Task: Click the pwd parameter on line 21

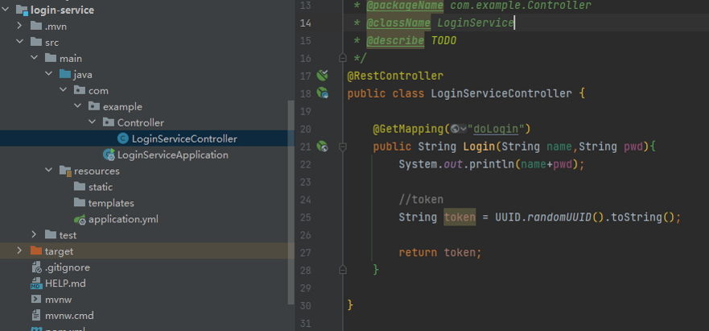Action: click(x=633, y=147)
